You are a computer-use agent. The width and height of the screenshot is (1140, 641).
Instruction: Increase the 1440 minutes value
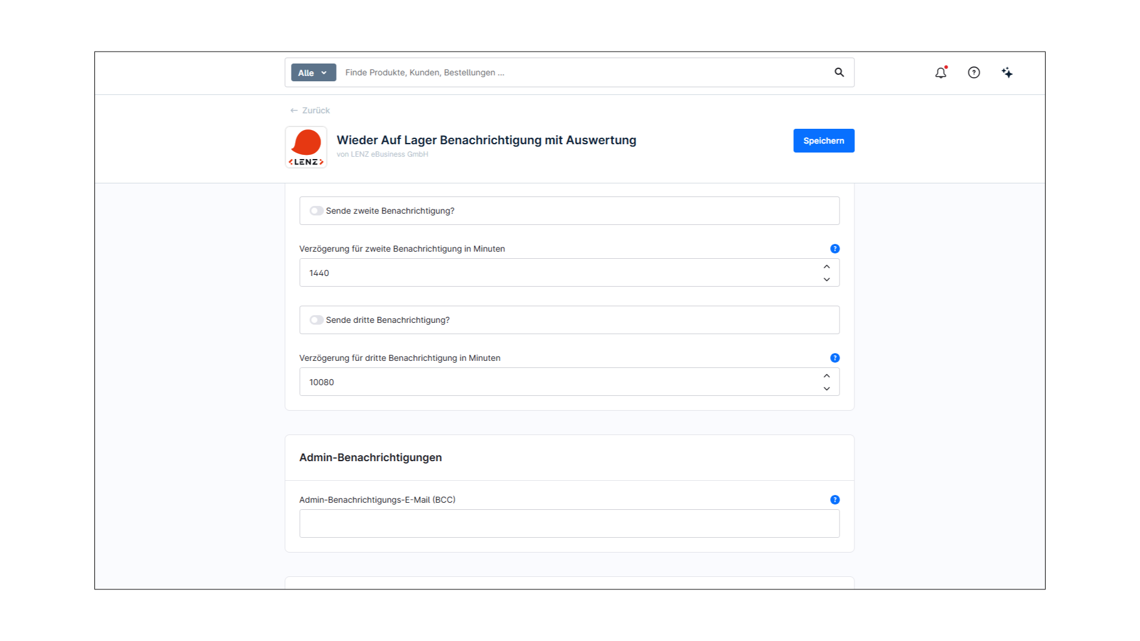coord(826,266)
